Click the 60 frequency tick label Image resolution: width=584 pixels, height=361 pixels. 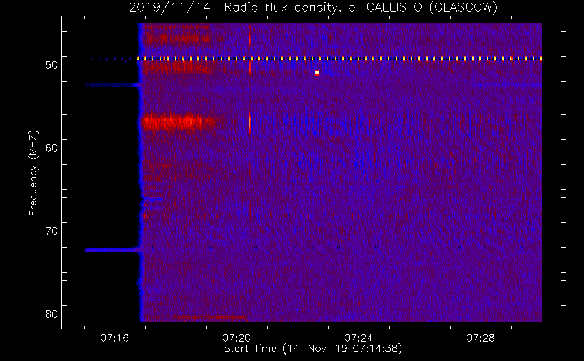[x=52, y=148]
